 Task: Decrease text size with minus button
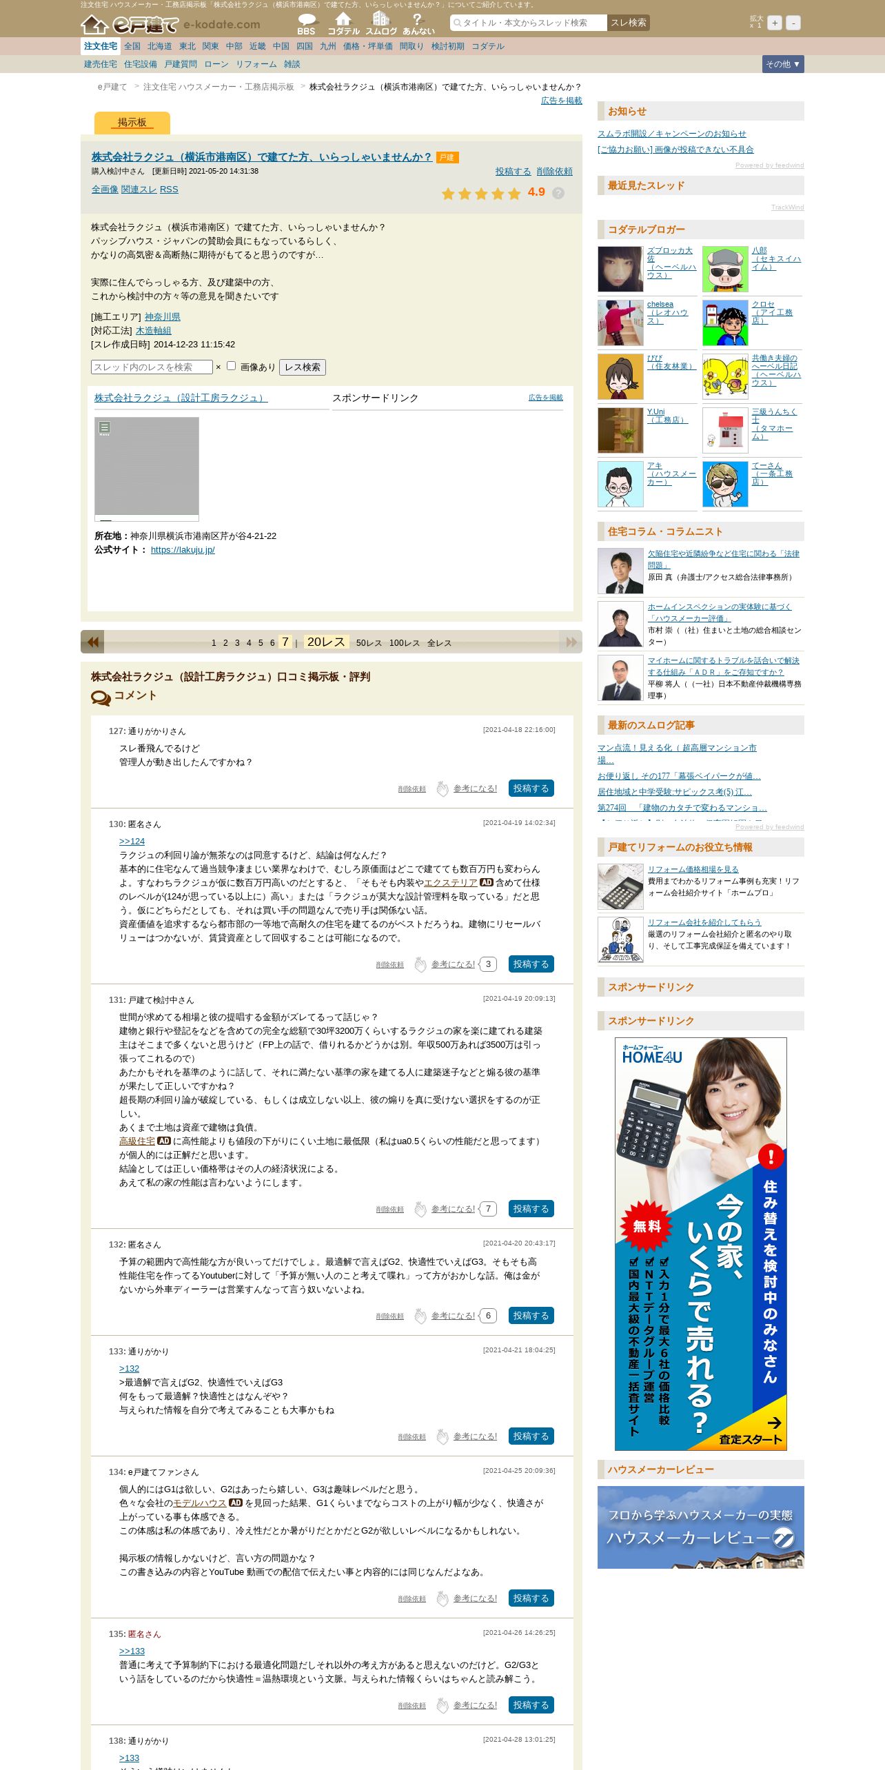tap(793, 23)
